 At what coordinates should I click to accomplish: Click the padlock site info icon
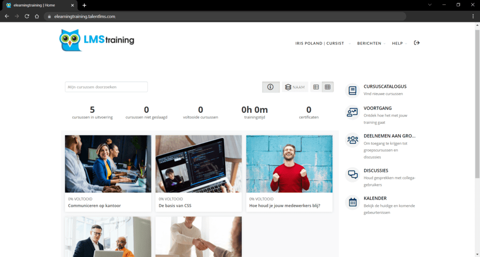tap(49, 16)
